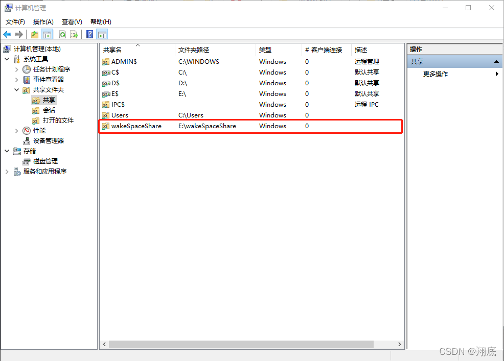504x361 pixels.
Task: Click the Forward arrow toolbar icon
Action: click(x=19, y=34)
